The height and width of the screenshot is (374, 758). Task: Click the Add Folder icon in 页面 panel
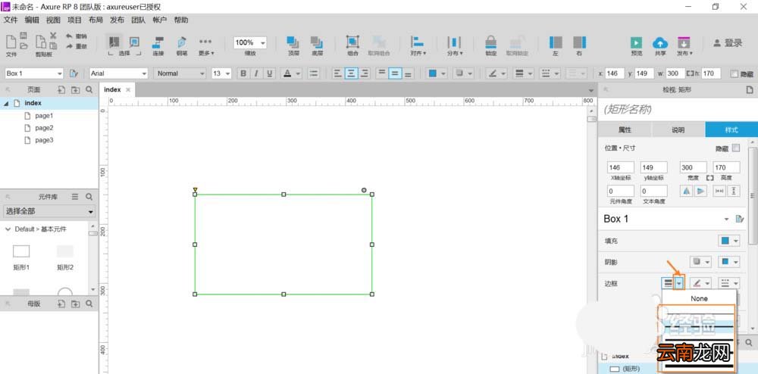click(x=75, y=90)
